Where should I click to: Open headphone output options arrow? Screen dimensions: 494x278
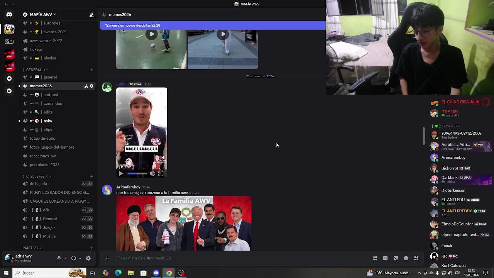[80, 258]
